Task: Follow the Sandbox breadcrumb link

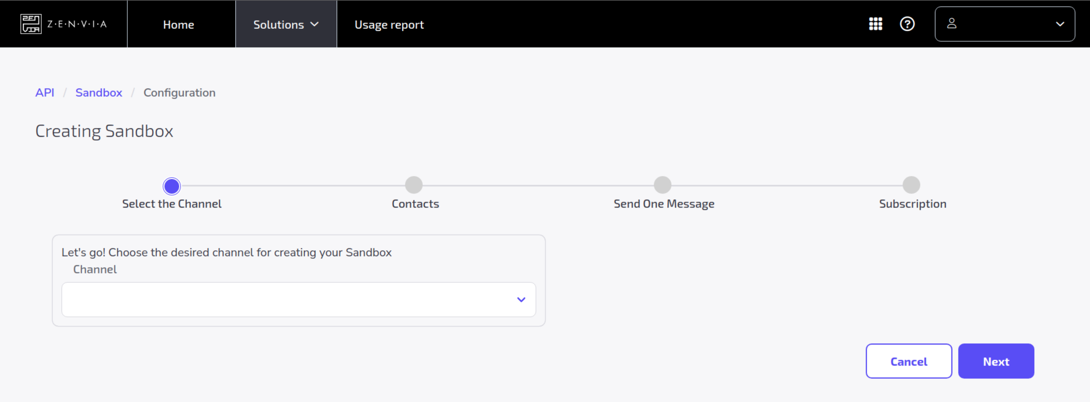Action: 99,93
